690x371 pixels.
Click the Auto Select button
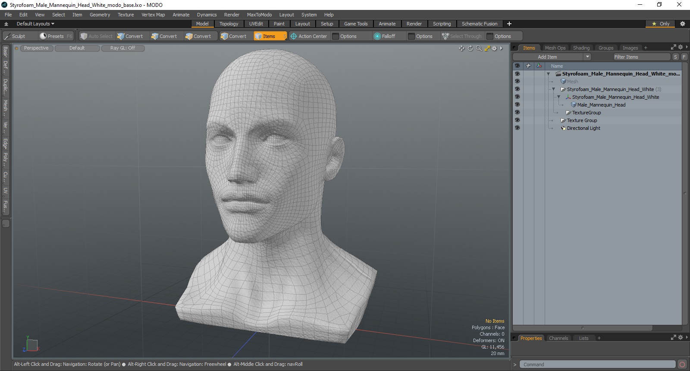(97, 36)
